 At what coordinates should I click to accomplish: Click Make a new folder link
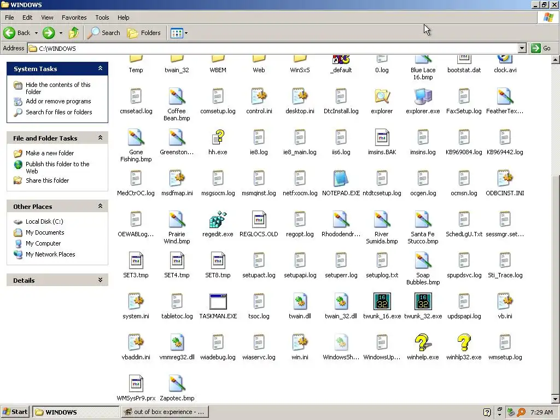click(x=50, y=153)
